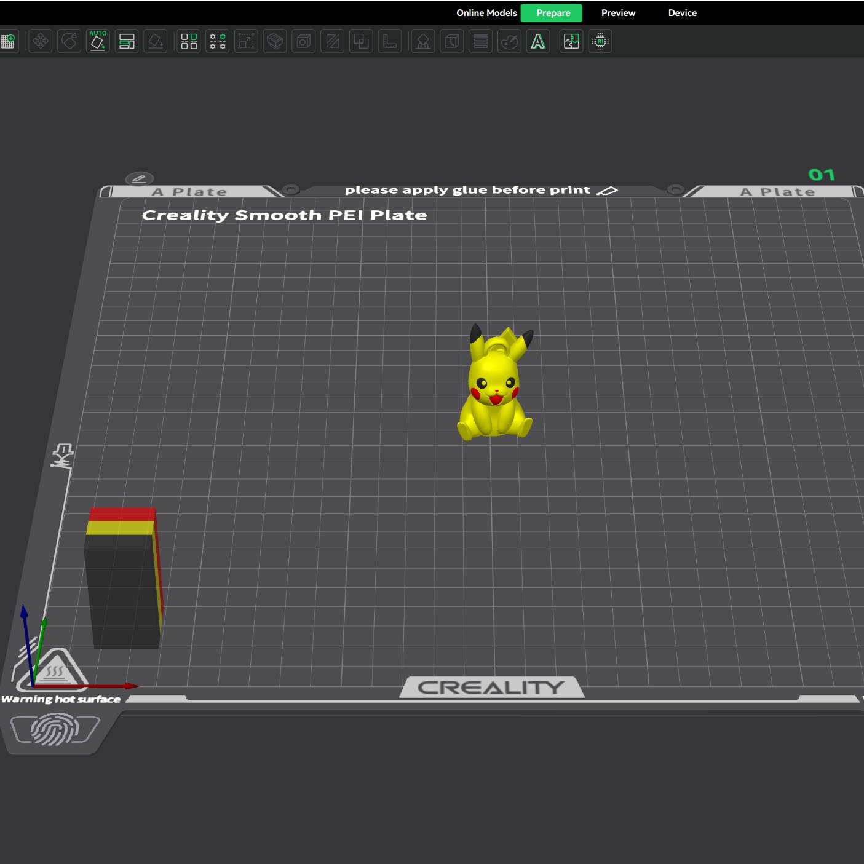Select the Rotate tool
Viewport: 864px width, 864px height.
69,41
